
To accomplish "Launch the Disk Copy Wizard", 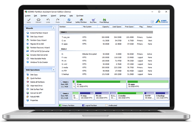I will 35,37.
